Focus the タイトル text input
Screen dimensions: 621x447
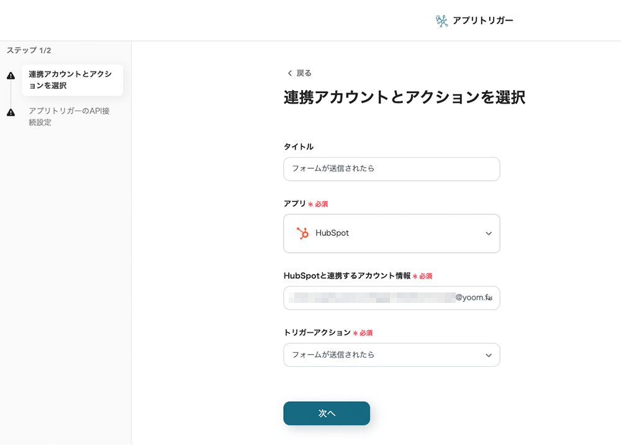(x=391, y=169)
